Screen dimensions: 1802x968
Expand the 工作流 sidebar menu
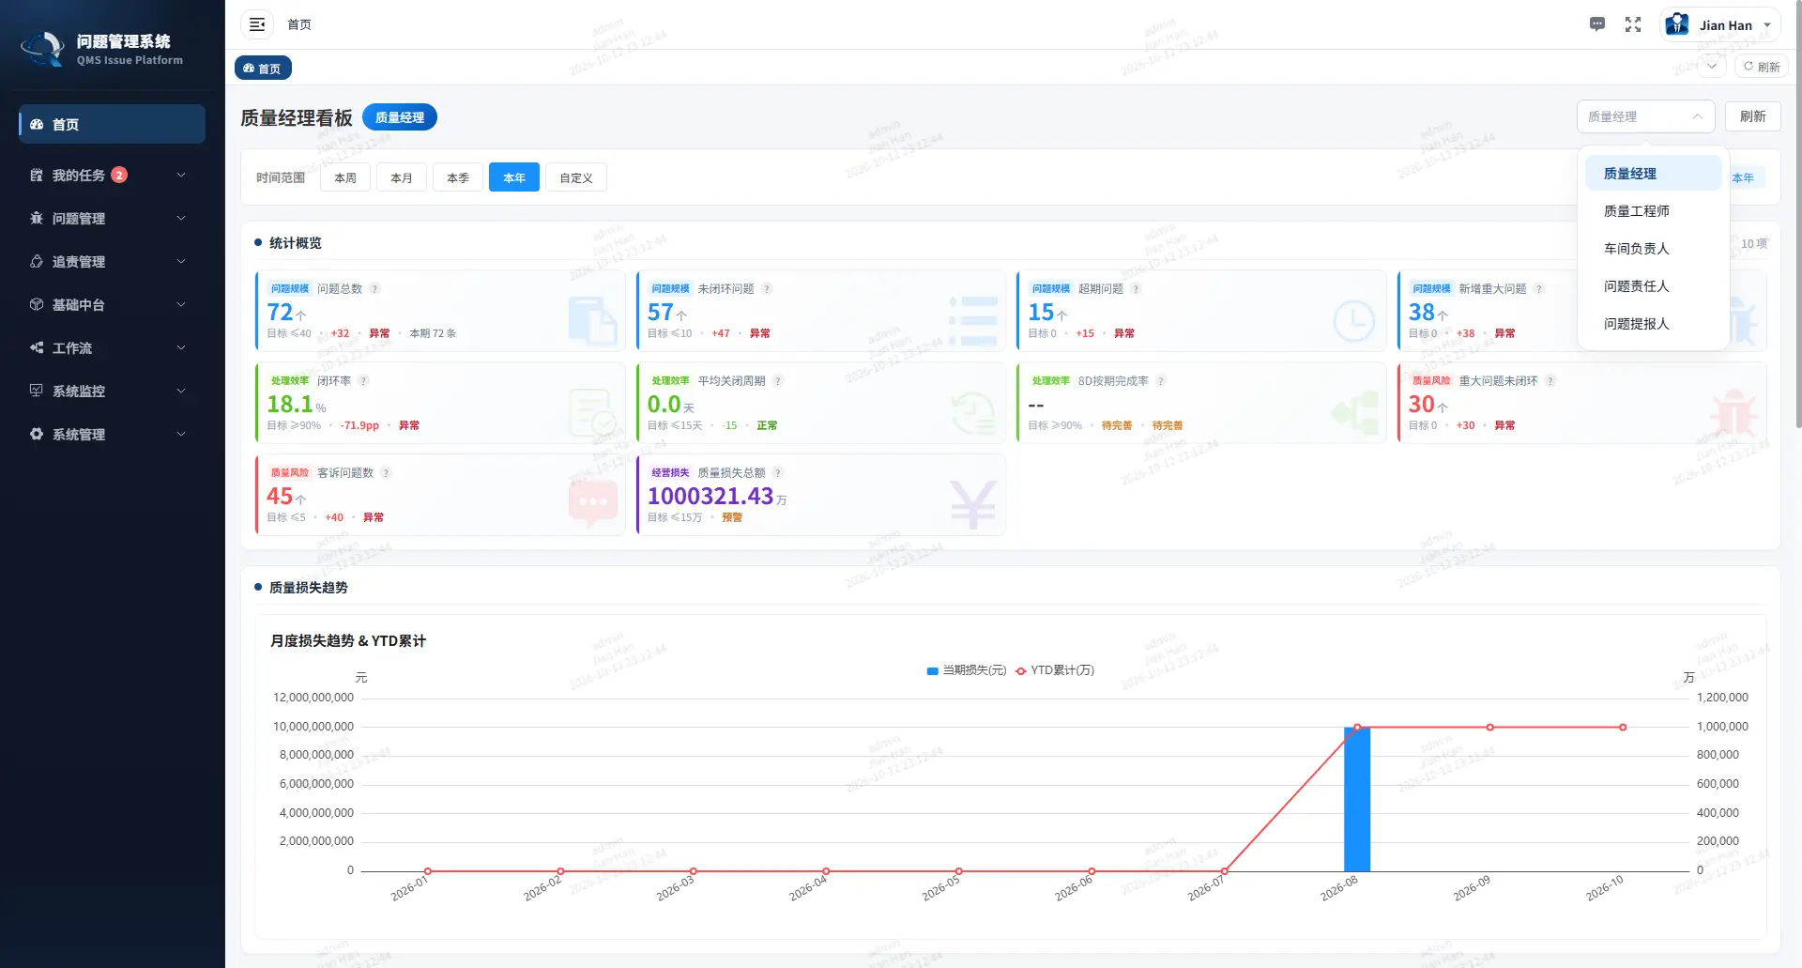[112, 347]
